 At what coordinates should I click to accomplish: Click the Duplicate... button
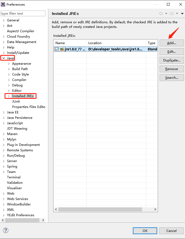tap(171, 60)
